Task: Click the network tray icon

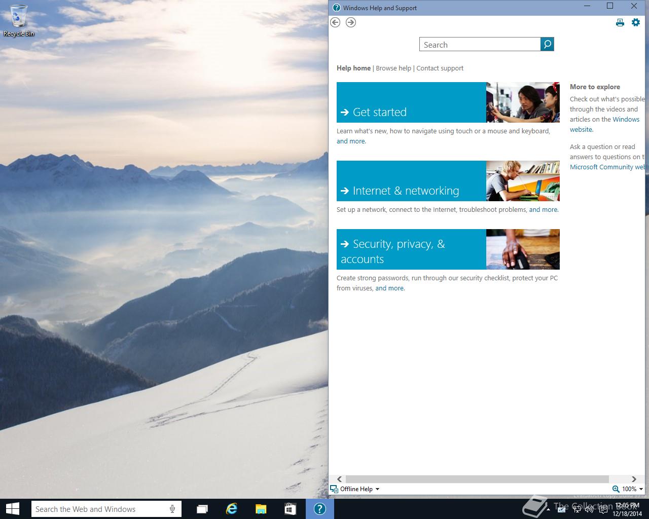Action: coord(576,509)
